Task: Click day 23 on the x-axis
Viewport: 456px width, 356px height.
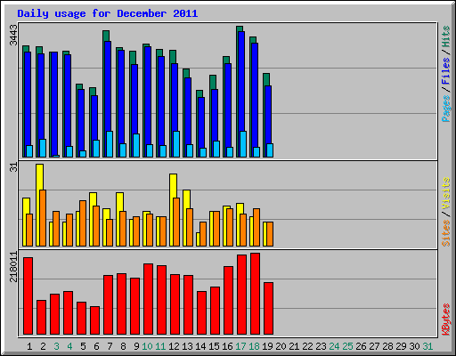Action: point(321,346)
